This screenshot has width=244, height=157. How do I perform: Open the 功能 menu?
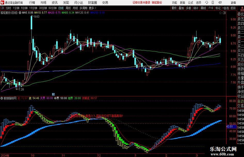[175, 3]
